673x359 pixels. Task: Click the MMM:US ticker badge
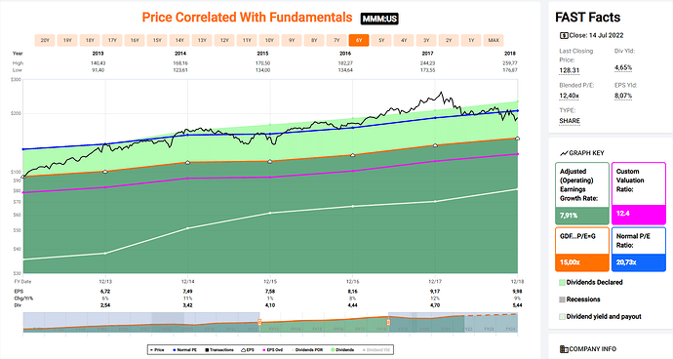coord(379,19)
